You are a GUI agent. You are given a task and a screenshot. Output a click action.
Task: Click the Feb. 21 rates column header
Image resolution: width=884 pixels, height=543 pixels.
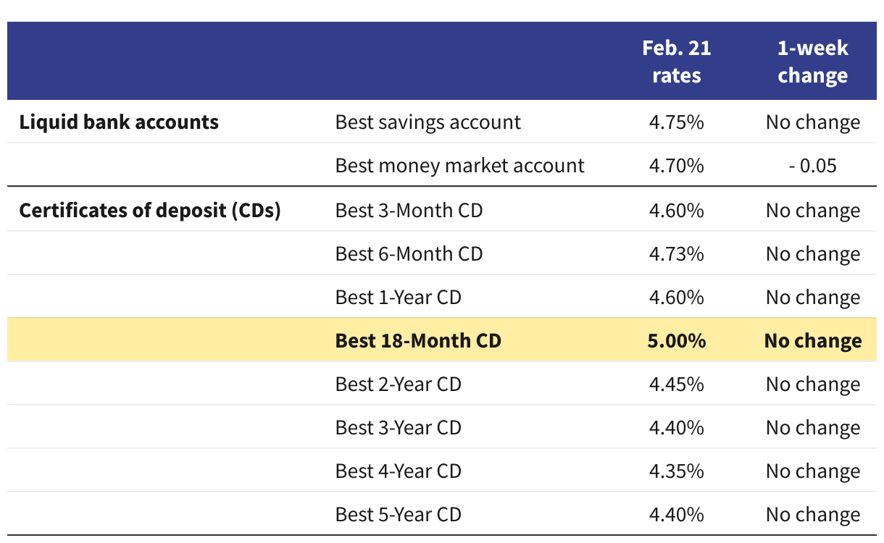[x=676, y=62]
